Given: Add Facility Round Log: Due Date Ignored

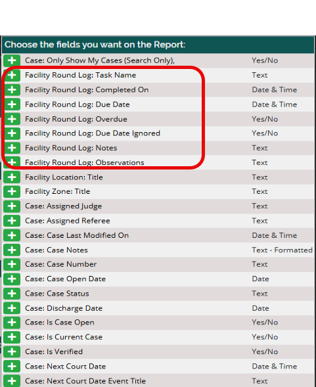Looking at the screenshot, I should 12,133.
